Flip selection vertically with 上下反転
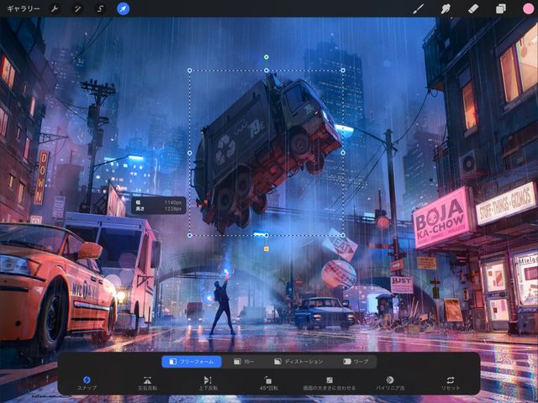The width and height of the screenshot is (538, 403). pyautogui.click(x=208, y=383)
